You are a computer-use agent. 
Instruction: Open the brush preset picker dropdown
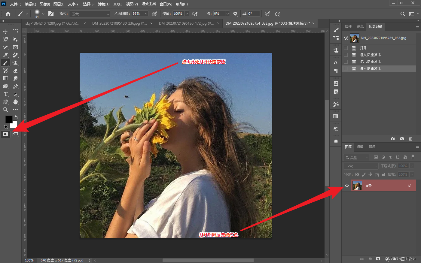pyautogui.click(x=43, y=14)
